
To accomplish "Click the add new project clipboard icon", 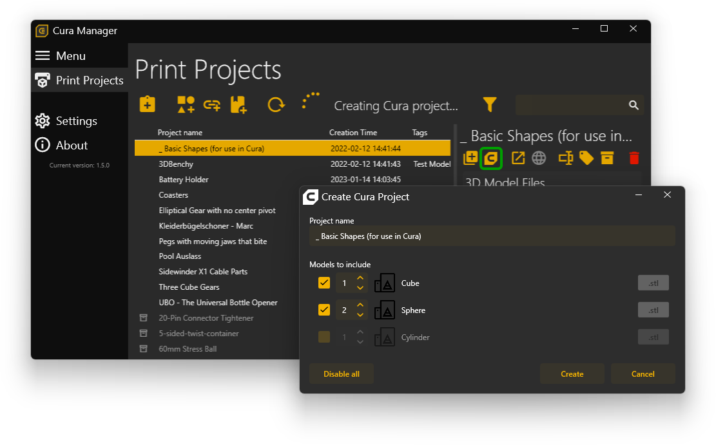I will tap(147, 104).
